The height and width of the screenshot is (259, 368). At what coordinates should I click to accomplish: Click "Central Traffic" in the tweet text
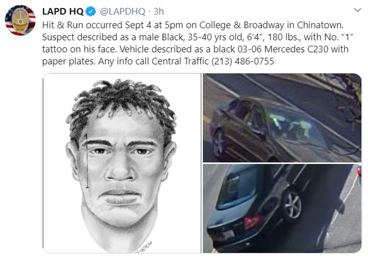[180, 61]
